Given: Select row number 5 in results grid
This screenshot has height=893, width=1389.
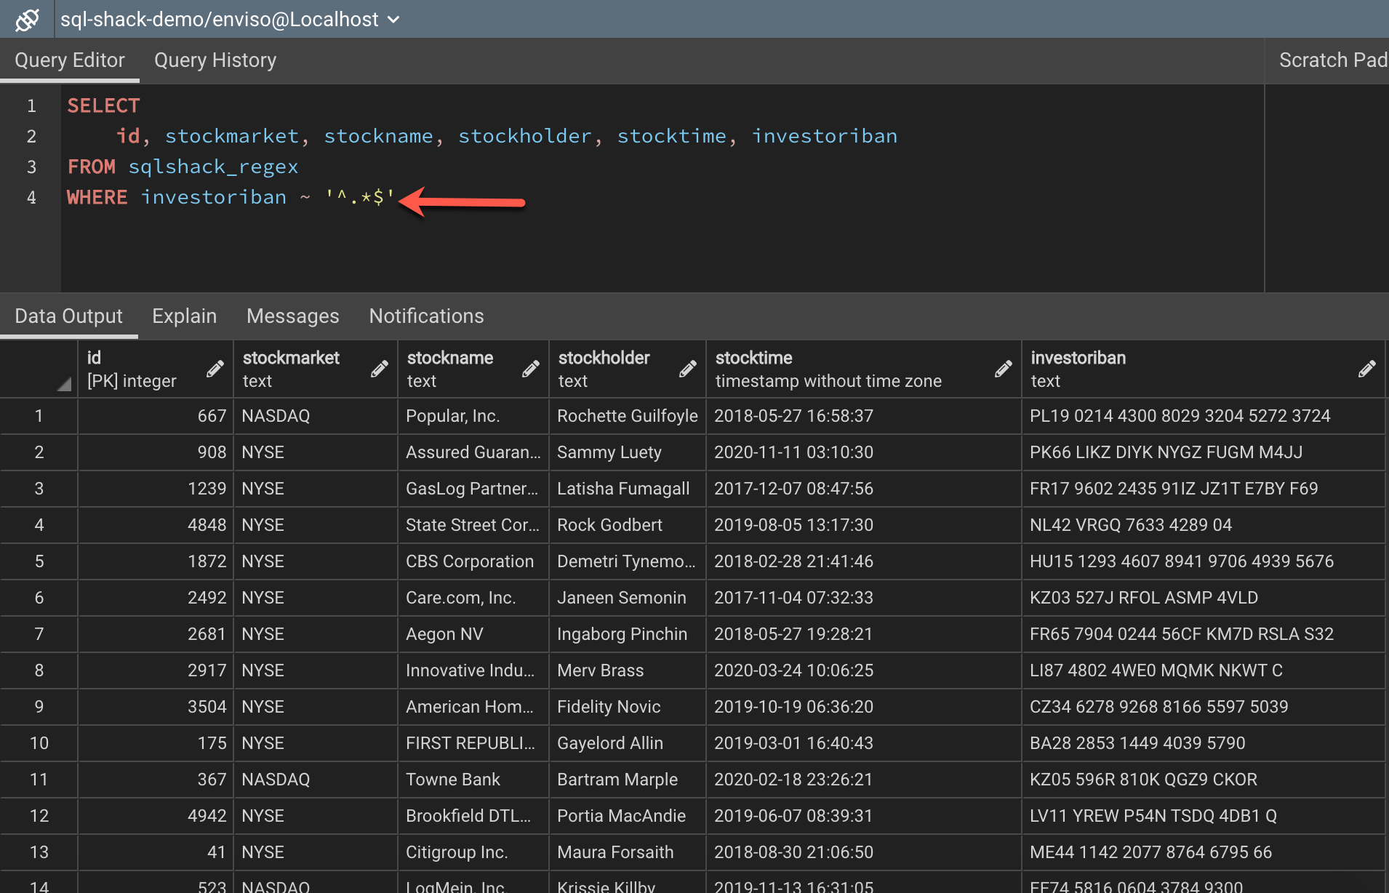Looking at the screenshot, I should click(x=39, y=561).
